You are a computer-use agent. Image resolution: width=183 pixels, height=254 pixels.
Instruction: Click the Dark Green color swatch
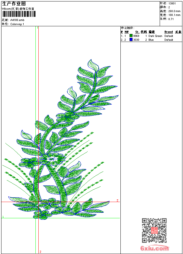pyautogui.click(x=131, y=36)
